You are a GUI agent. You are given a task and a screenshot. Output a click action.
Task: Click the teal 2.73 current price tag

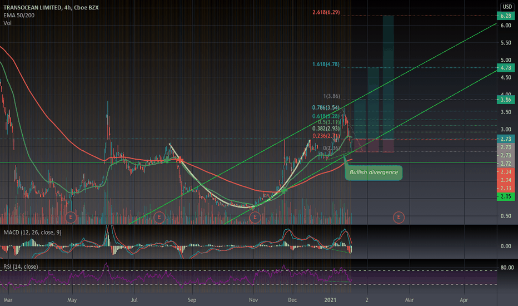coord(506,139)
